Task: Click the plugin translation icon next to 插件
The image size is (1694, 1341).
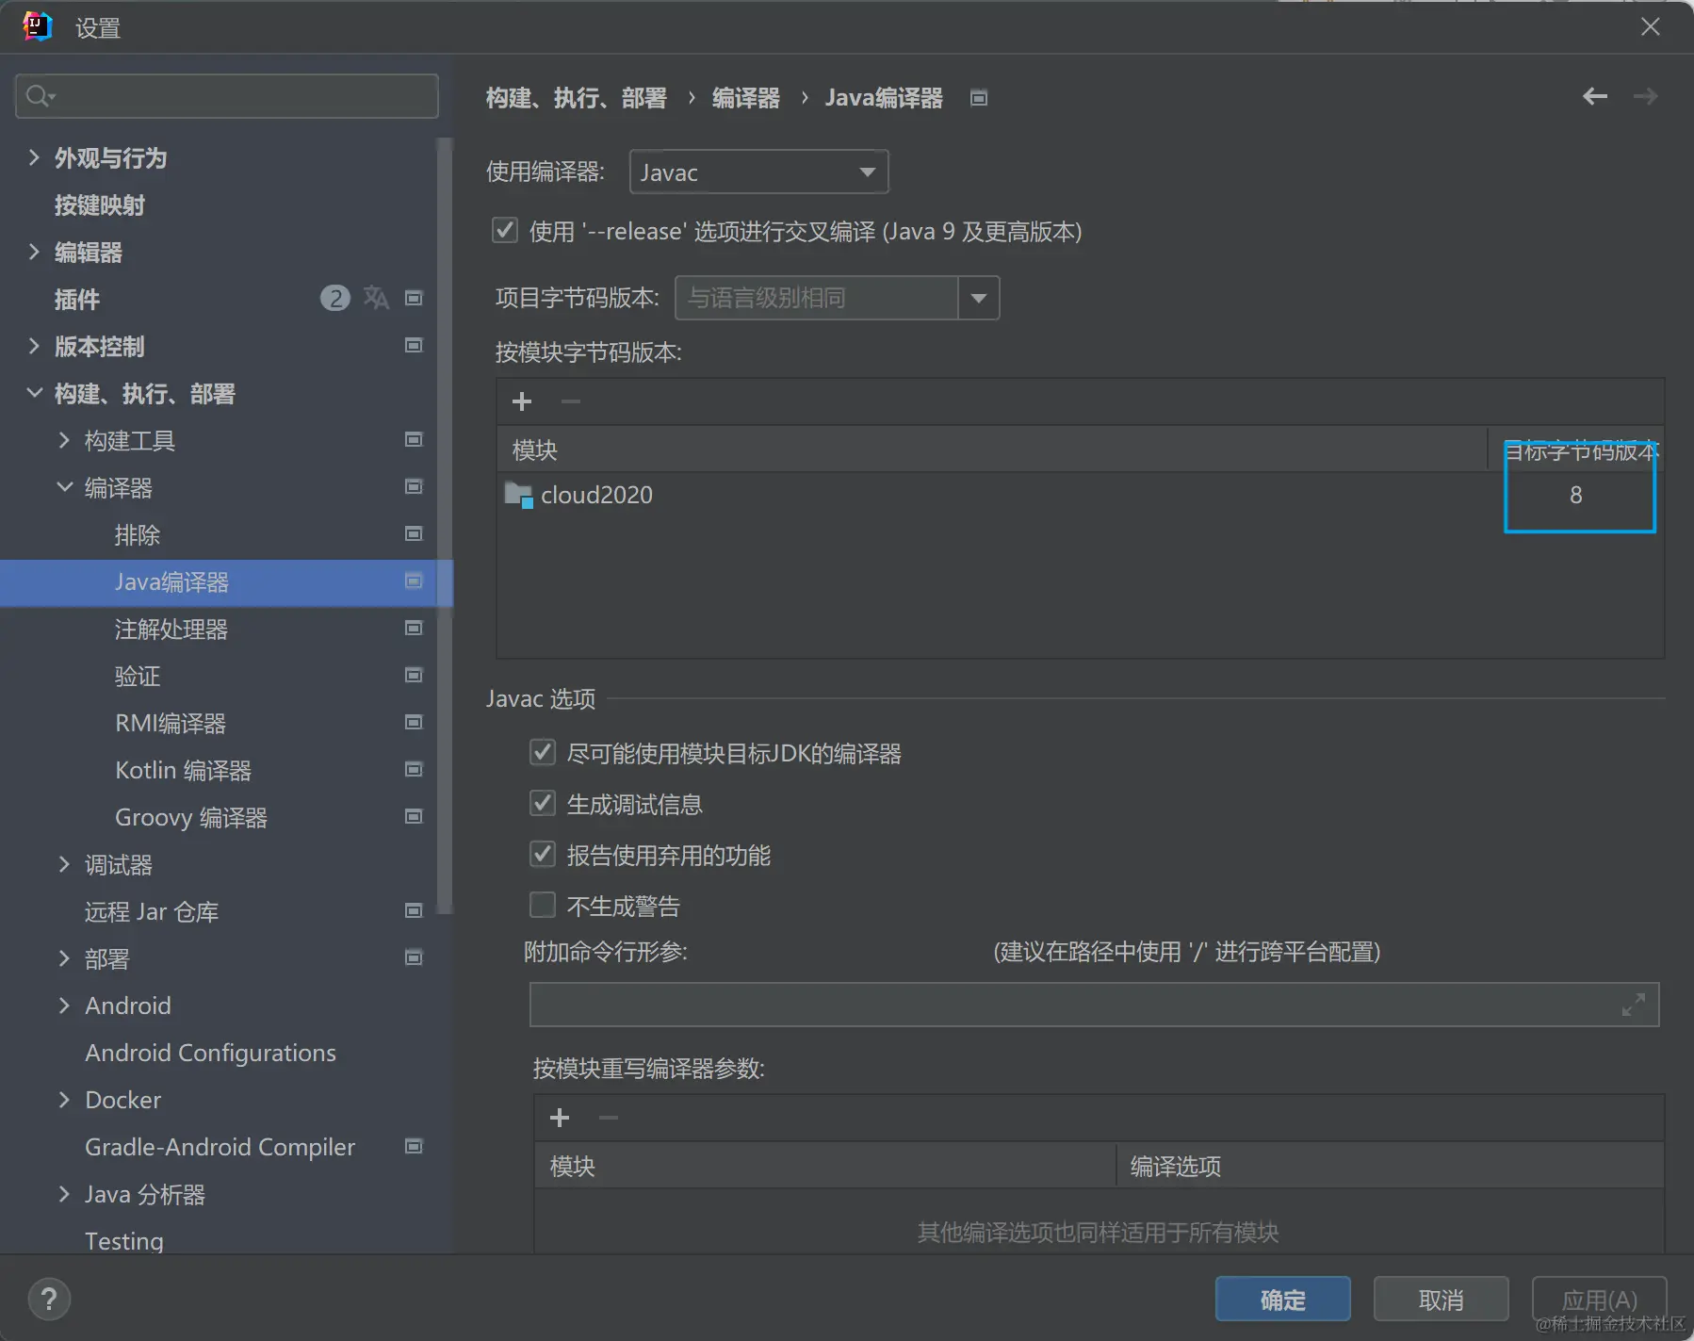Action: pos(376,298)
